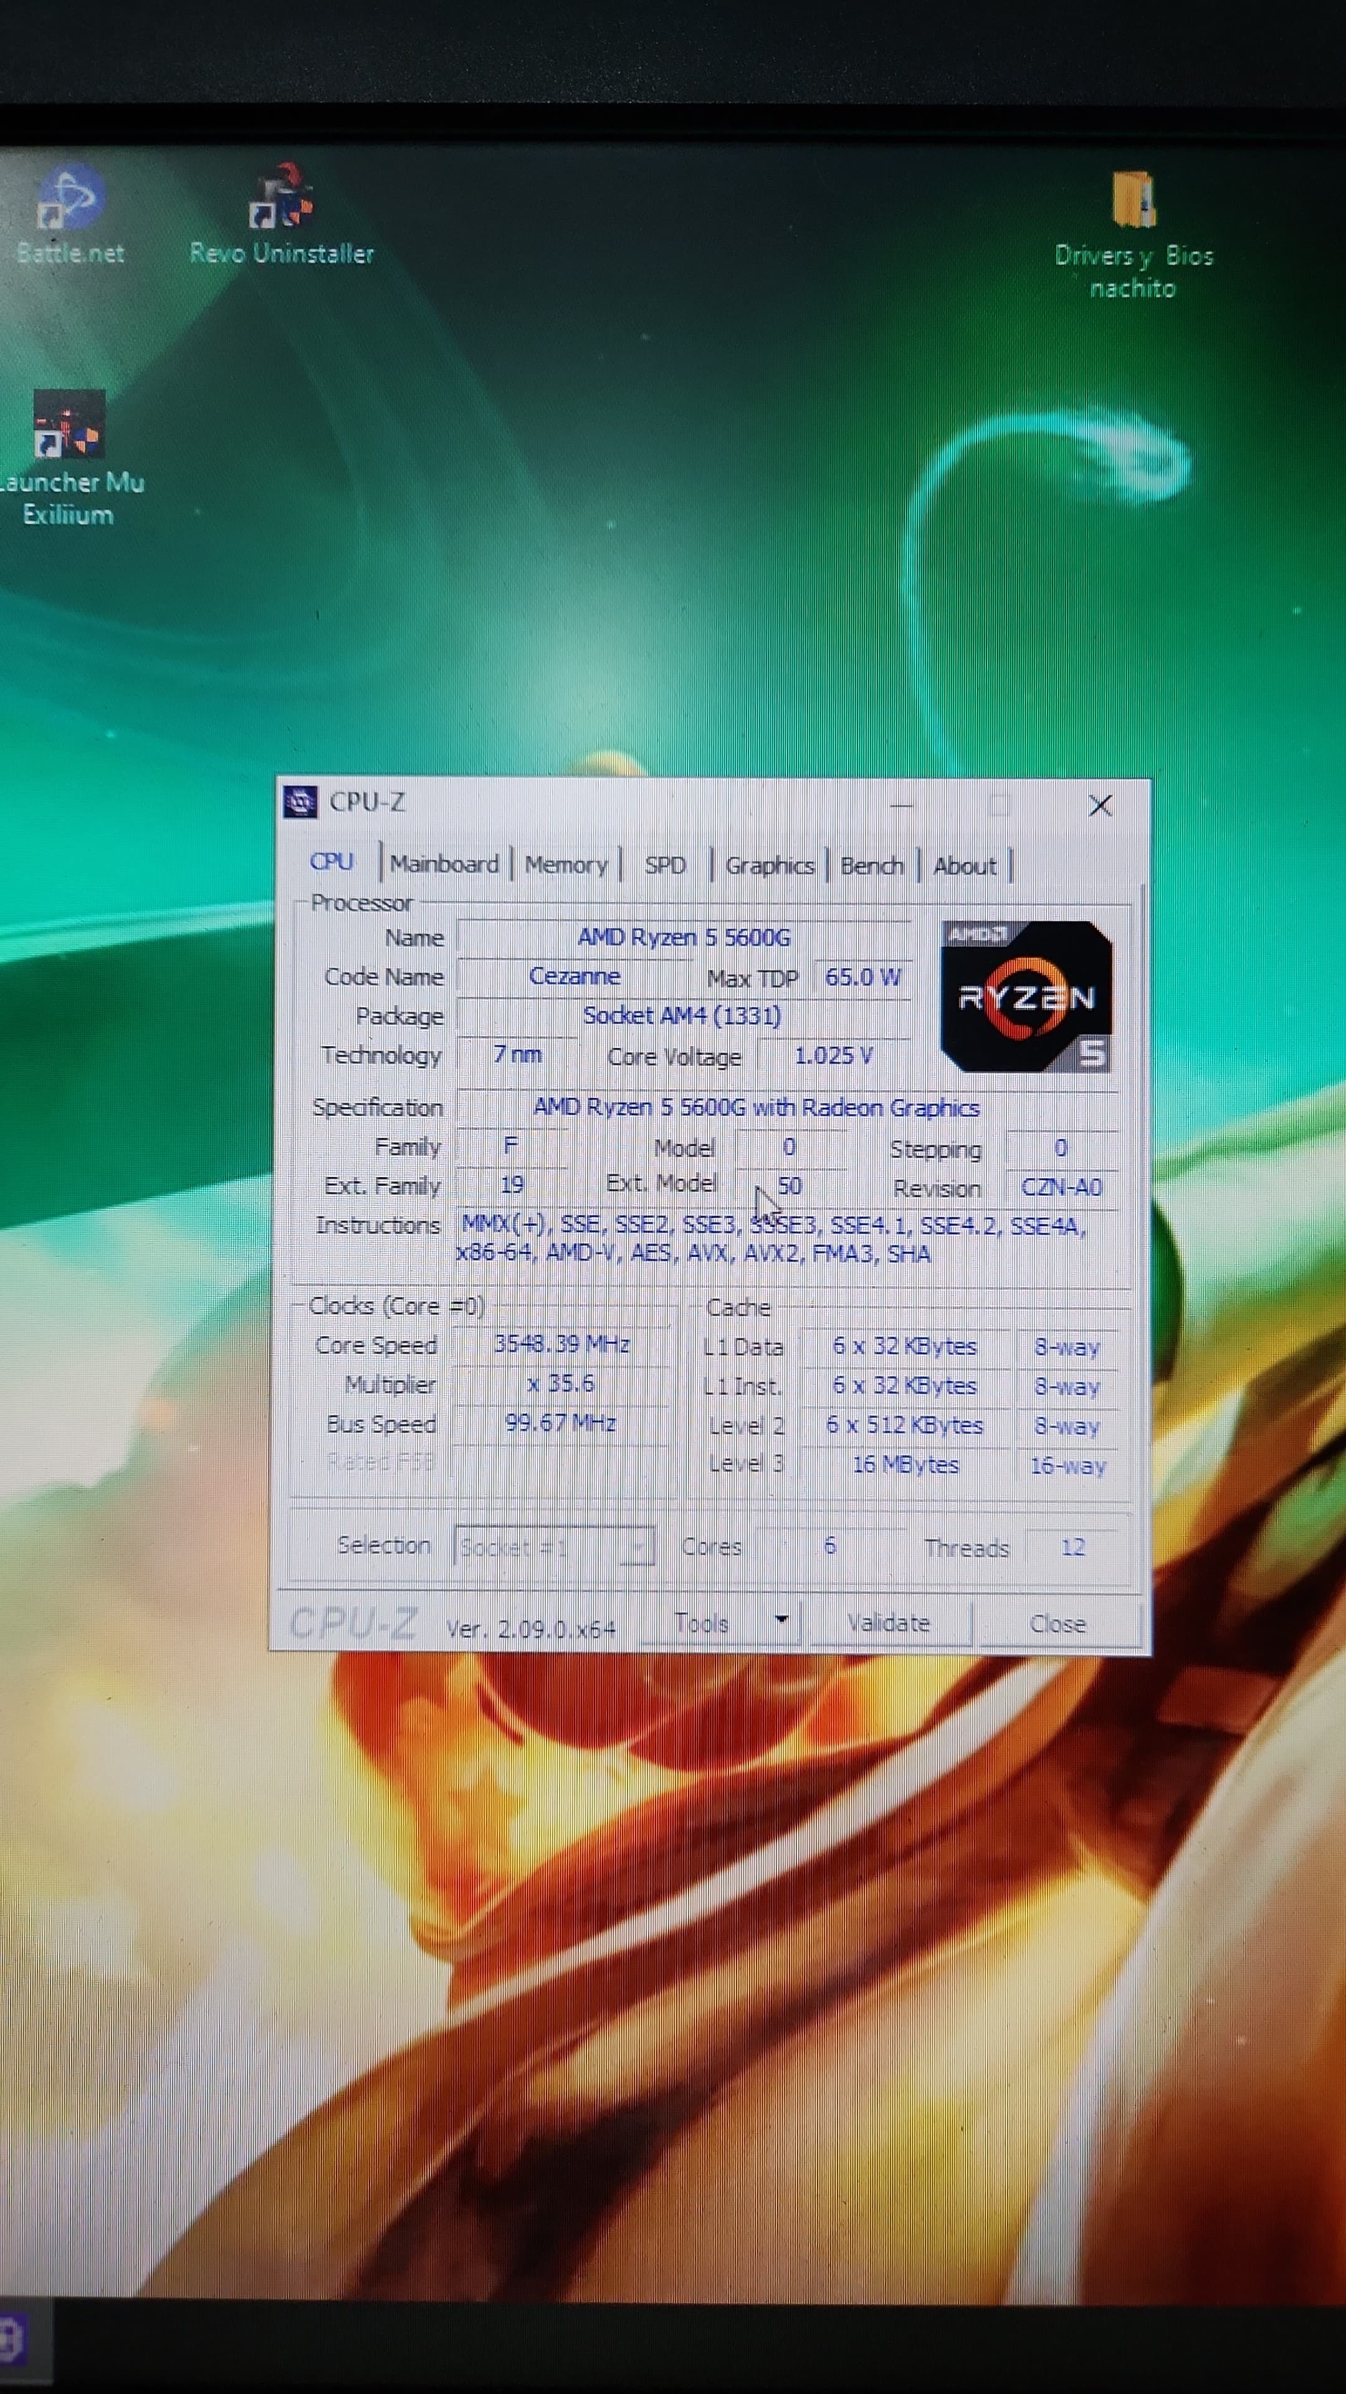Viewport: 1346px width, 2394px height.
Task: Select the Level 3 16 MBytes value
Action: tap(905, 1464)
